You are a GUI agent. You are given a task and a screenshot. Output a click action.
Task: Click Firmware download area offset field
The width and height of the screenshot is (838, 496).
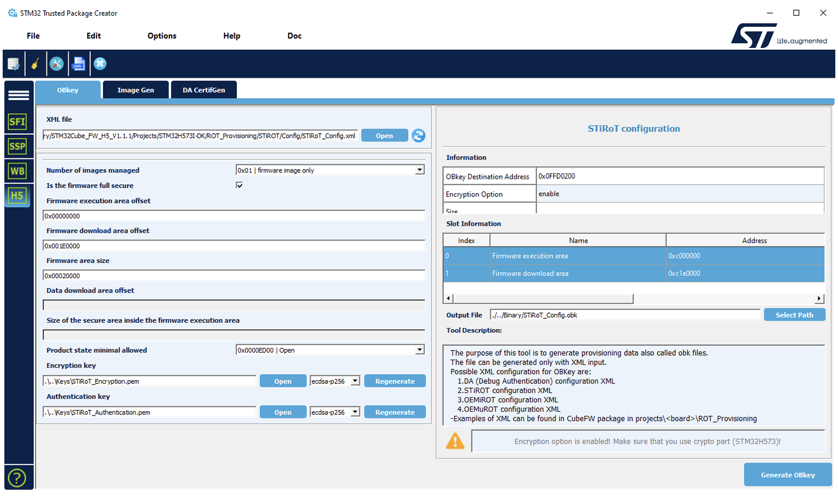point(234,246)
